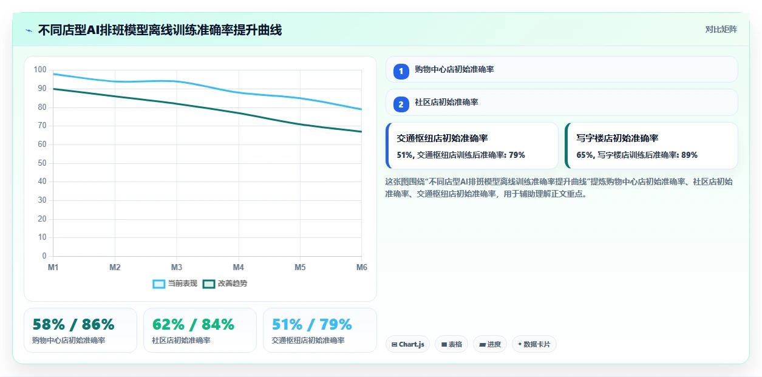The height and width of the screenshot is (377, 762).
Task: Click the chart title 不同店型AI排班模型离线训练准确率提升曲线
Action: (160, 30)
